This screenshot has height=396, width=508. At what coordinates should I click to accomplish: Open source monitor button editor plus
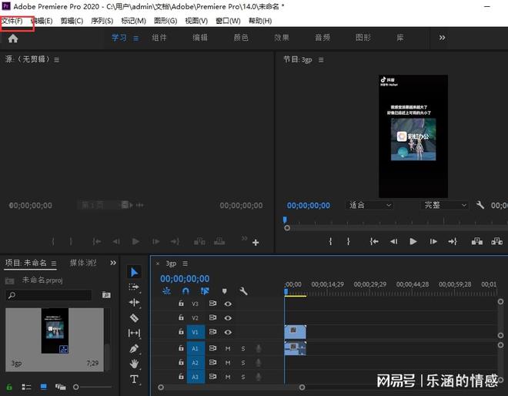click(x=256, y=243)
